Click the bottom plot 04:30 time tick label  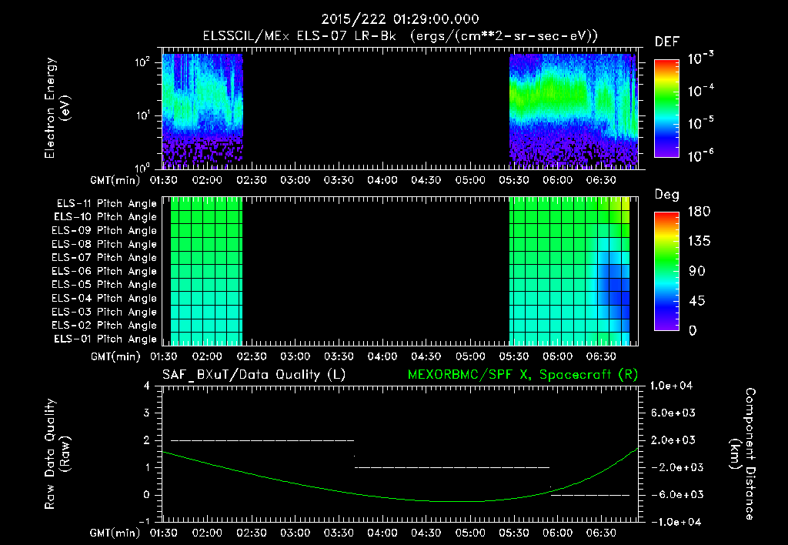click(x=426, y=533)
